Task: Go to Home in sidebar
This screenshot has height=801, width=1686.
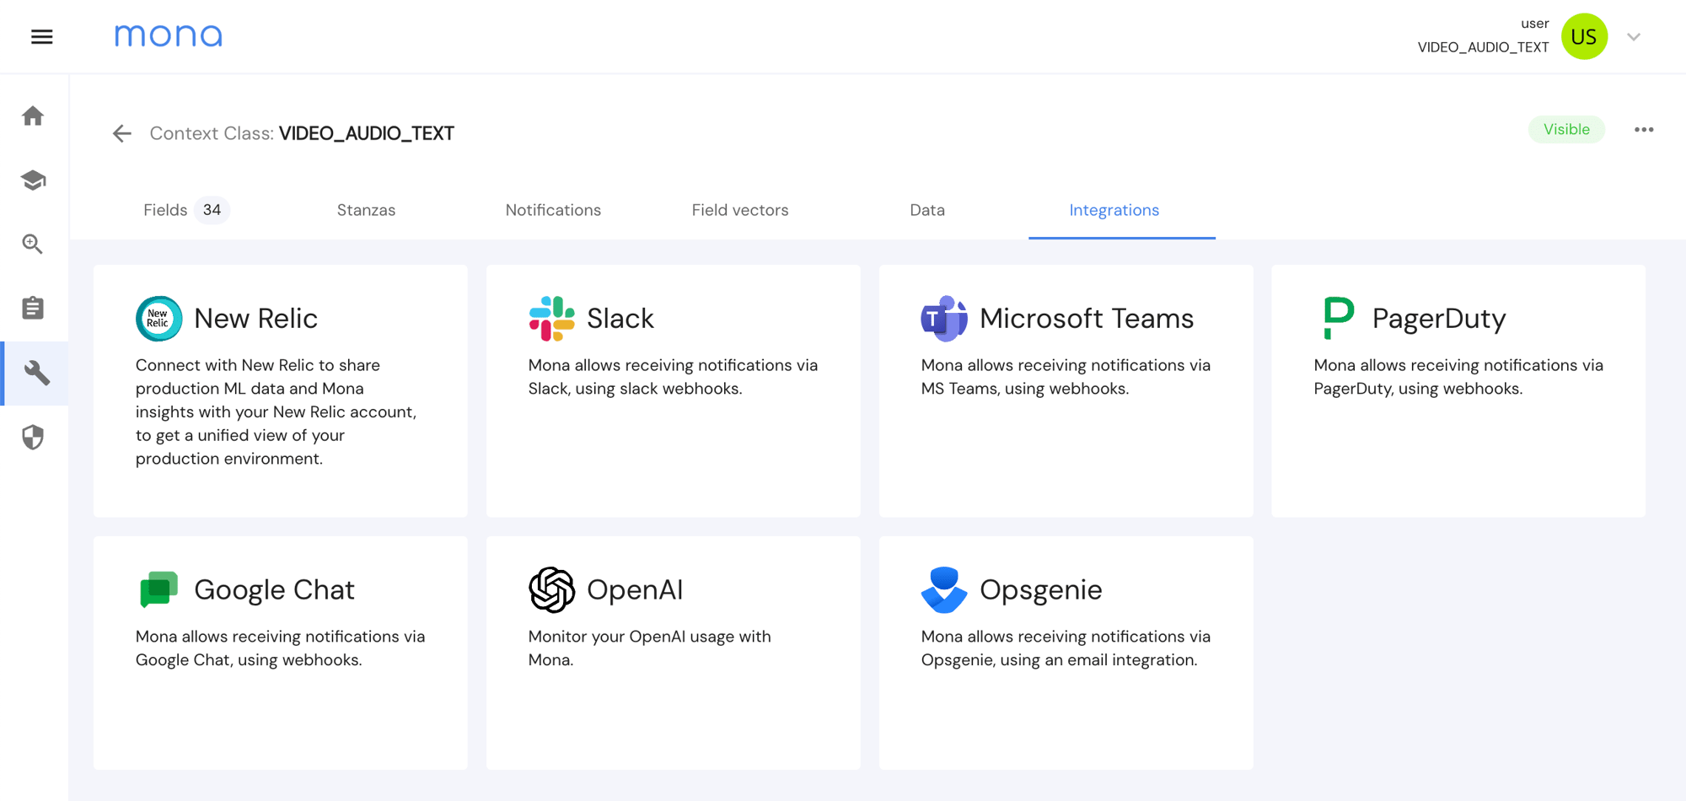Action: 33,116
